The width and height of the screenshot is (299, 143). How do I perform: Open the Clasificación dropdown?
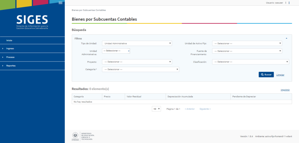tap(250, 62)
